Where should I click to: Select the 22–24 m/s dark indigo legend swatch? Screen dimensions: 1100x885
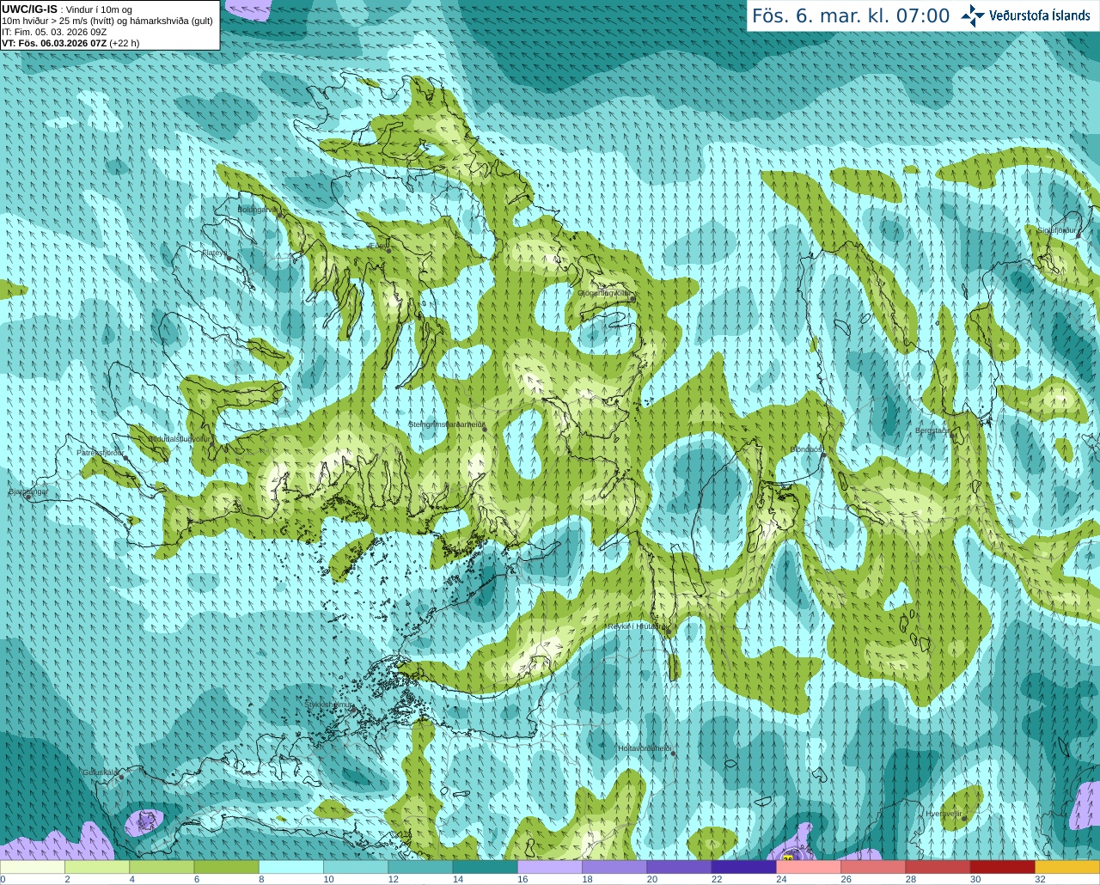tap(743, 867)
